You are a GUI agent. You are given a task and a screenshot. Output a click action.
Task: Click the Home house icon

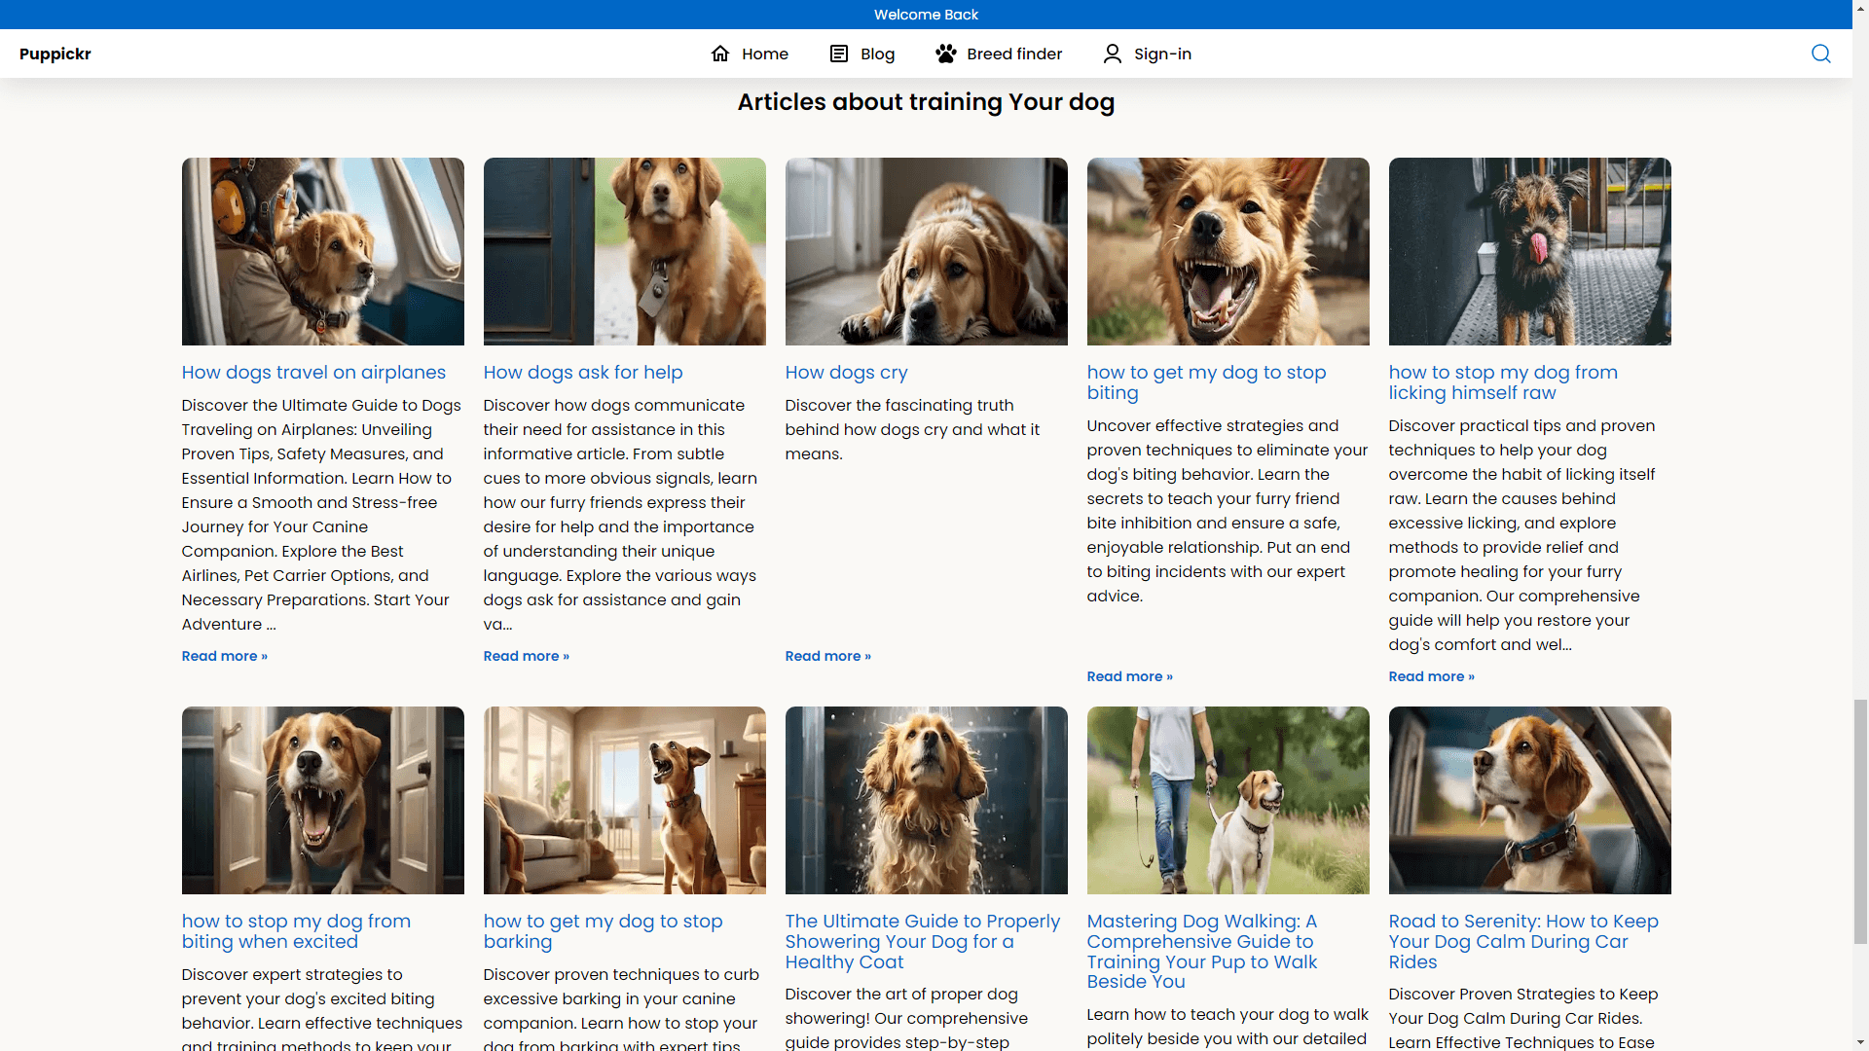(720, 54)
